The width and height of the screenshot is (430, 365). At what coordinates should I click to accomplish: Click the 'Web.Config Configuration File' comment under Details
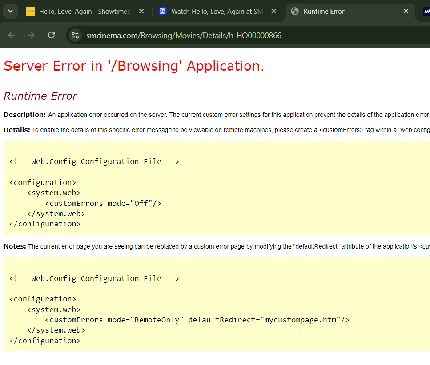[94, 162]
